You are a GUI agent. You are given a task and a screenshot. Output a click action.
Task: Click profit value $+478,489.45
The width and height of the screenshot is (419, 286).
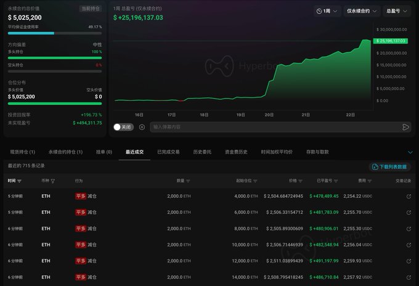[x=324, y=196]
